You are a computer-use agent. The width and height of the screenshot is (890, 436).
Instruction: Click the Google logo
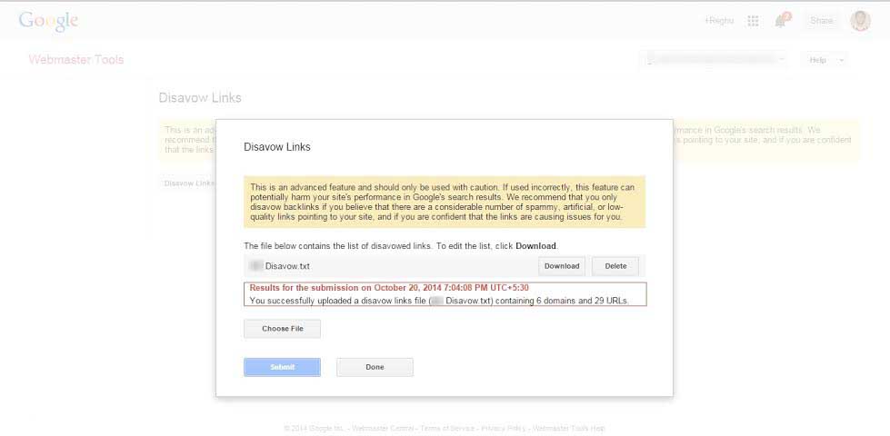[48, 21]
